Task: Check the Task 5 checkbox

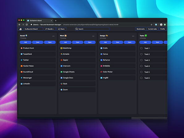Action: 141,72
